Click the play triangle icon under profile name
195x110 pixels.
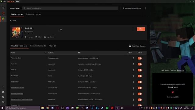[26, 37]
